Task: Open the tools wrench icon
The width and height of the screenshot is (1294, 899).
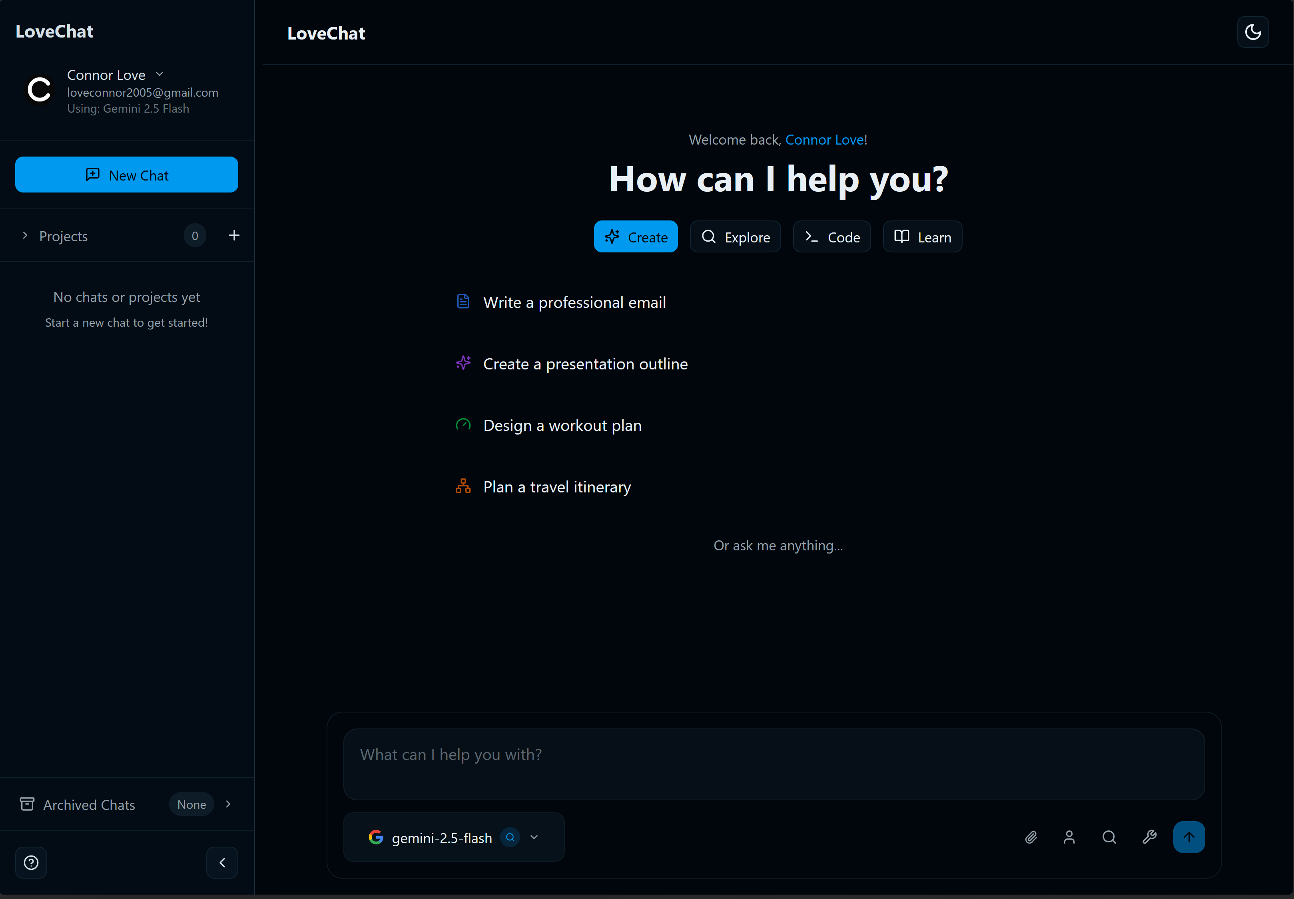Action: (x=1149, y=837)
